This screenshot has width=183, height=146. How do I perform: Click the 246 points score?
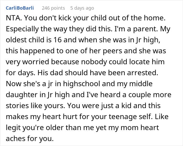pos(53,8)
